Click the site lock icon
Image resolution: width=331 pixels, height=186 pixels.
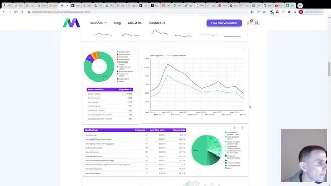click(x=29, y=12)
